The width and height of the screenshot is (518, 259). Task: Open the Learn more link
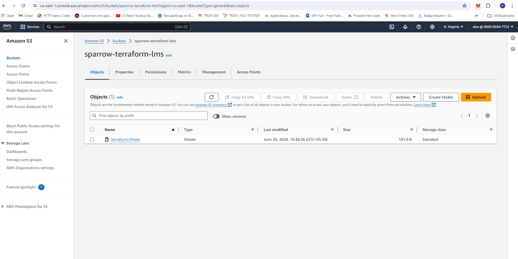tap(424, 105)
